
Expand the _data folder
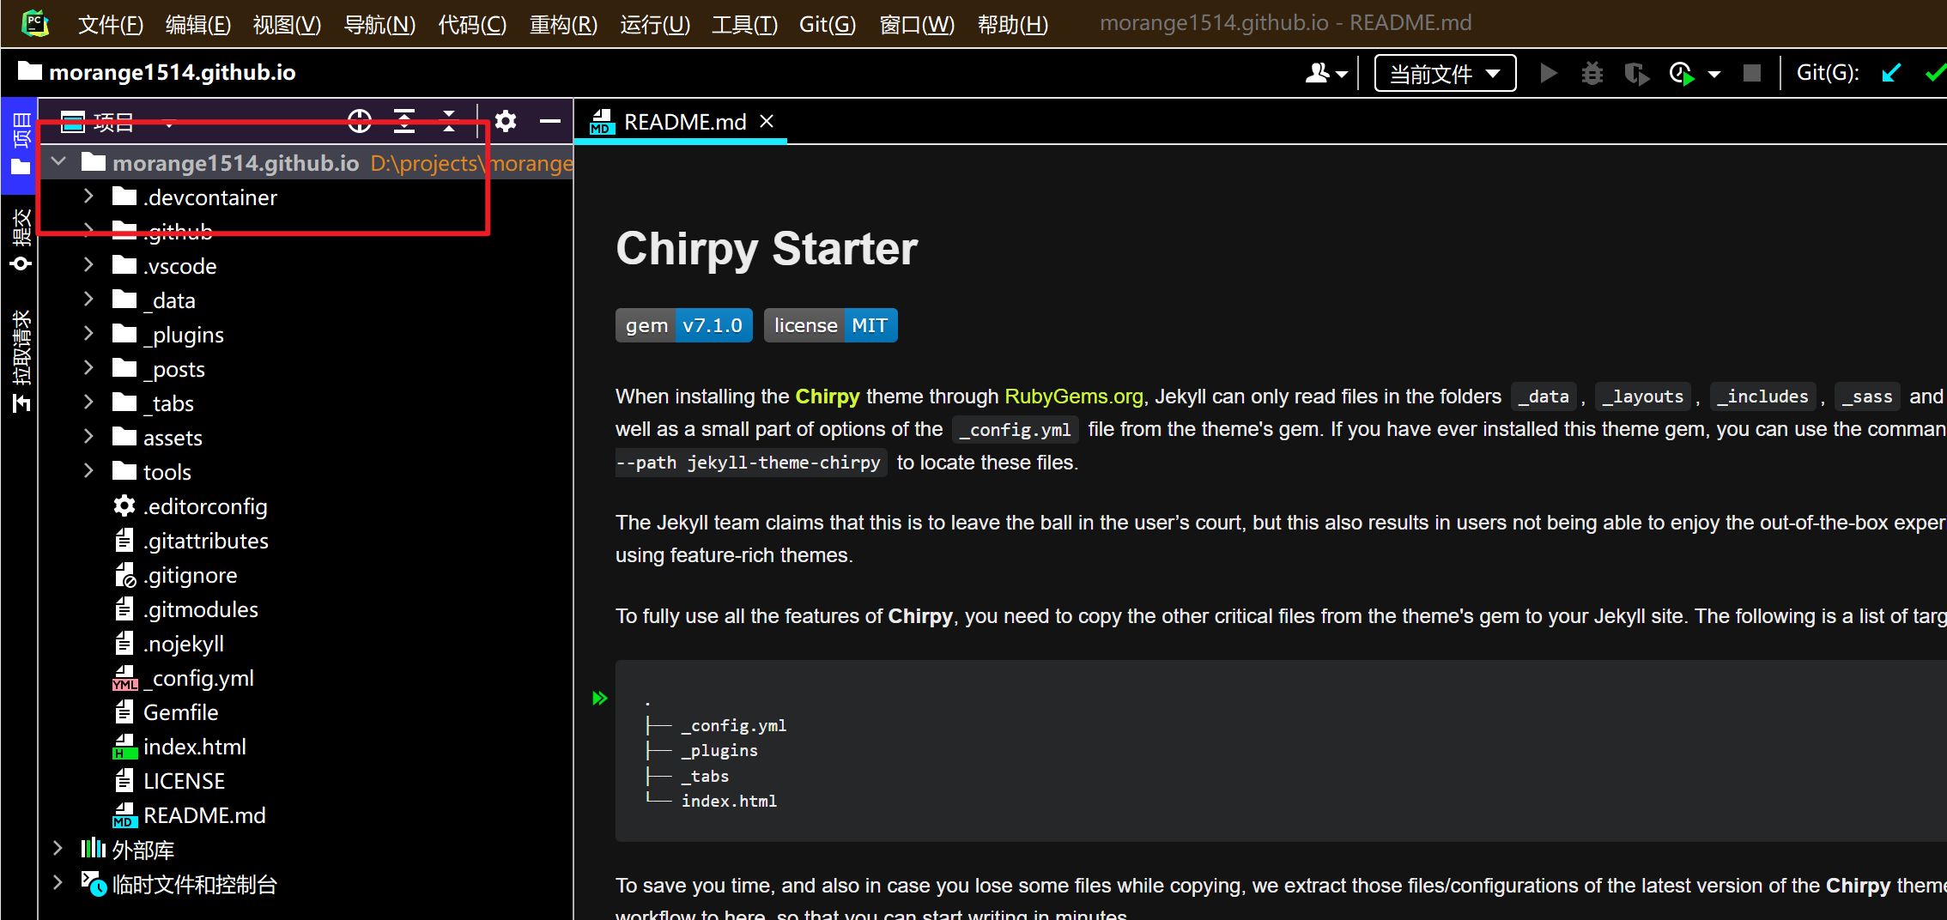tap(88, 300)
